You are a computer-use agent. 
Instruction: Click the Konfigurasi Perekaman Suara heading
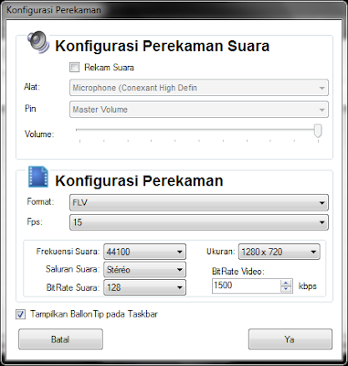[x=162, y=47]
